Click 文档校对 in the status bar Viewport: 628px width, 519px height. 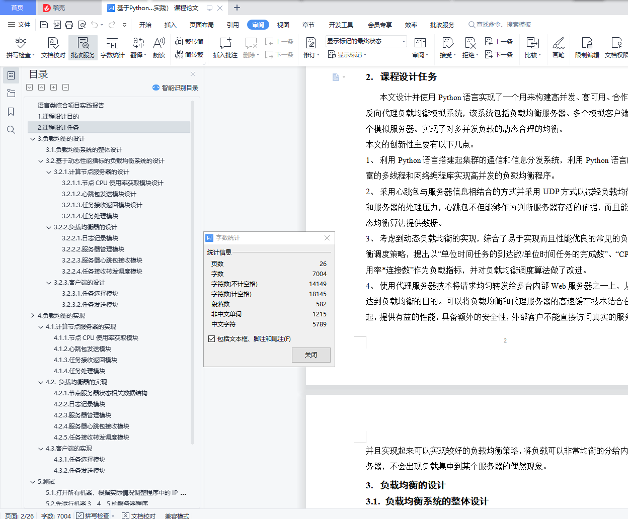[x=139, y=515]
